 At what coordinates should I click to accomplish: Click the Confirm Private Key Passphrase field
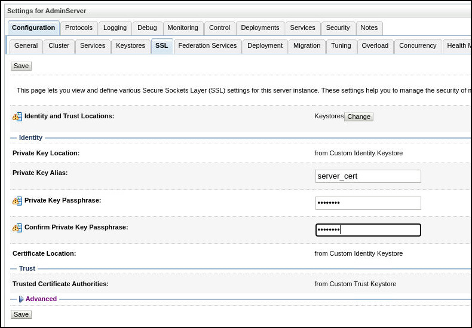coord(368,230)
